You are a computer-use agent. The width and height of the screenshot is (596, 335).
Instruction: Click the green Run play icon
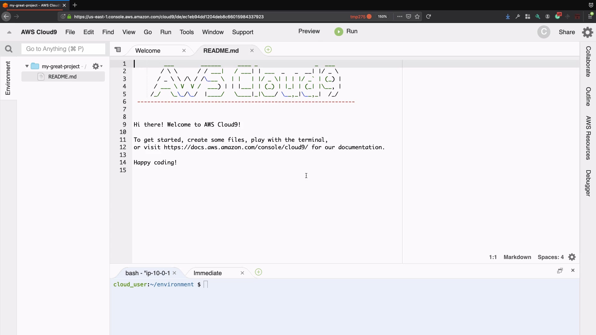click(x=339, y=32)
